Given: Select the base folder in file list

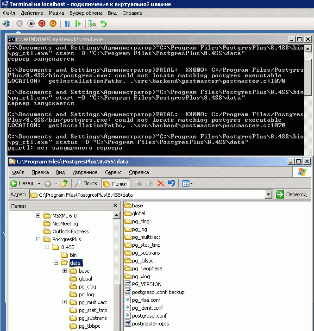Looking at the screenshot, I should tap(134, 206).
